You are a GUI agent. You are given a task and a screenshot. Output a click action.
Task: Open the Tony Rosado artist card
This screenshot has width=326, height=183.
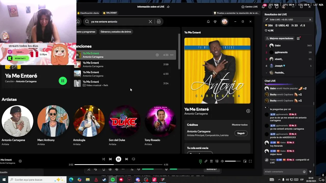tap(160, 126)
